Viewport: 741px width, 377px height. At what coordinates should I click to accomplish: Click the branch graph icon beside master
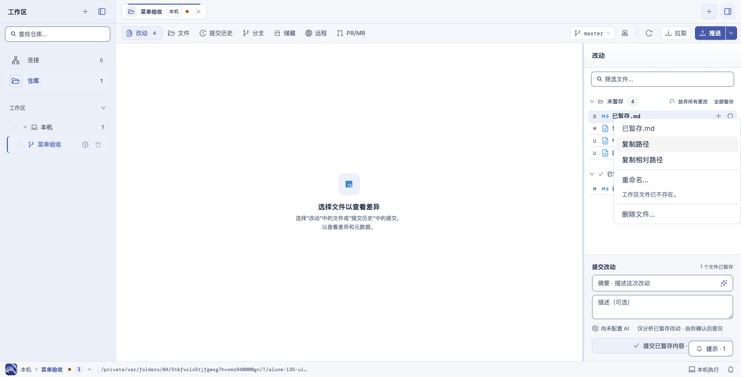click(x=625, y=33)
